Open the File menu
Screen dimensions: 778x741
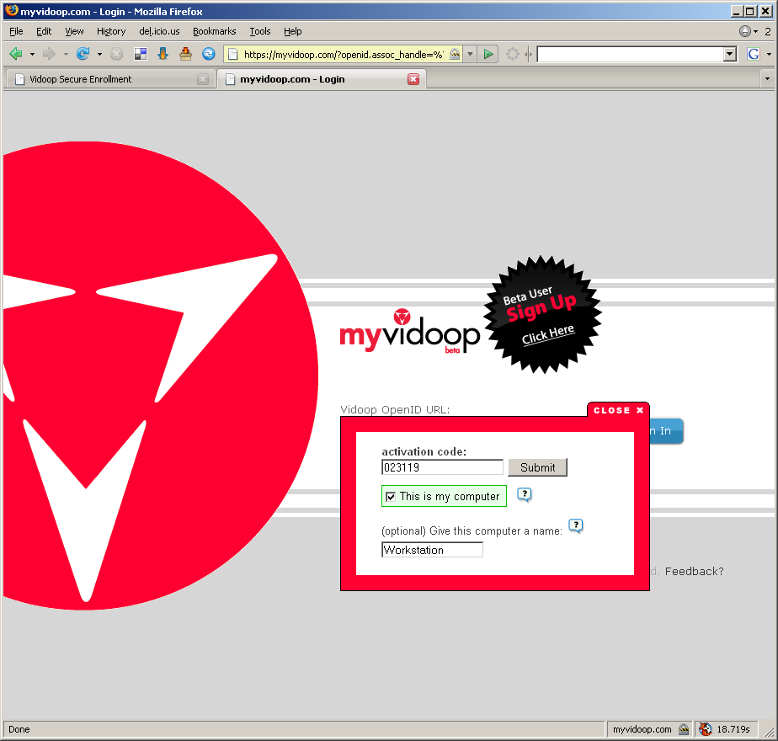pyautogui.click(x=16, y=31)
